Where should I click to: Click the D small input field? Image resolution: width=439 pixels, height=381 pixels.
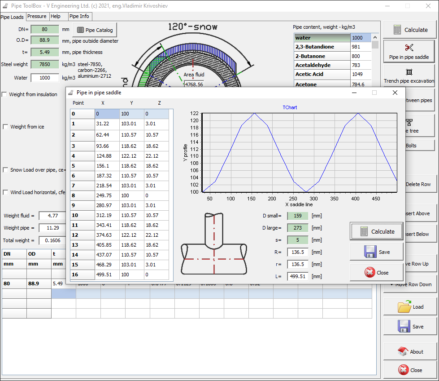[298, 216]
